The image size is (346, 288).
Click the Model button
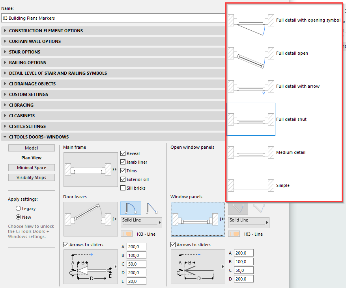pyautogui.click(x=32, y=148)
